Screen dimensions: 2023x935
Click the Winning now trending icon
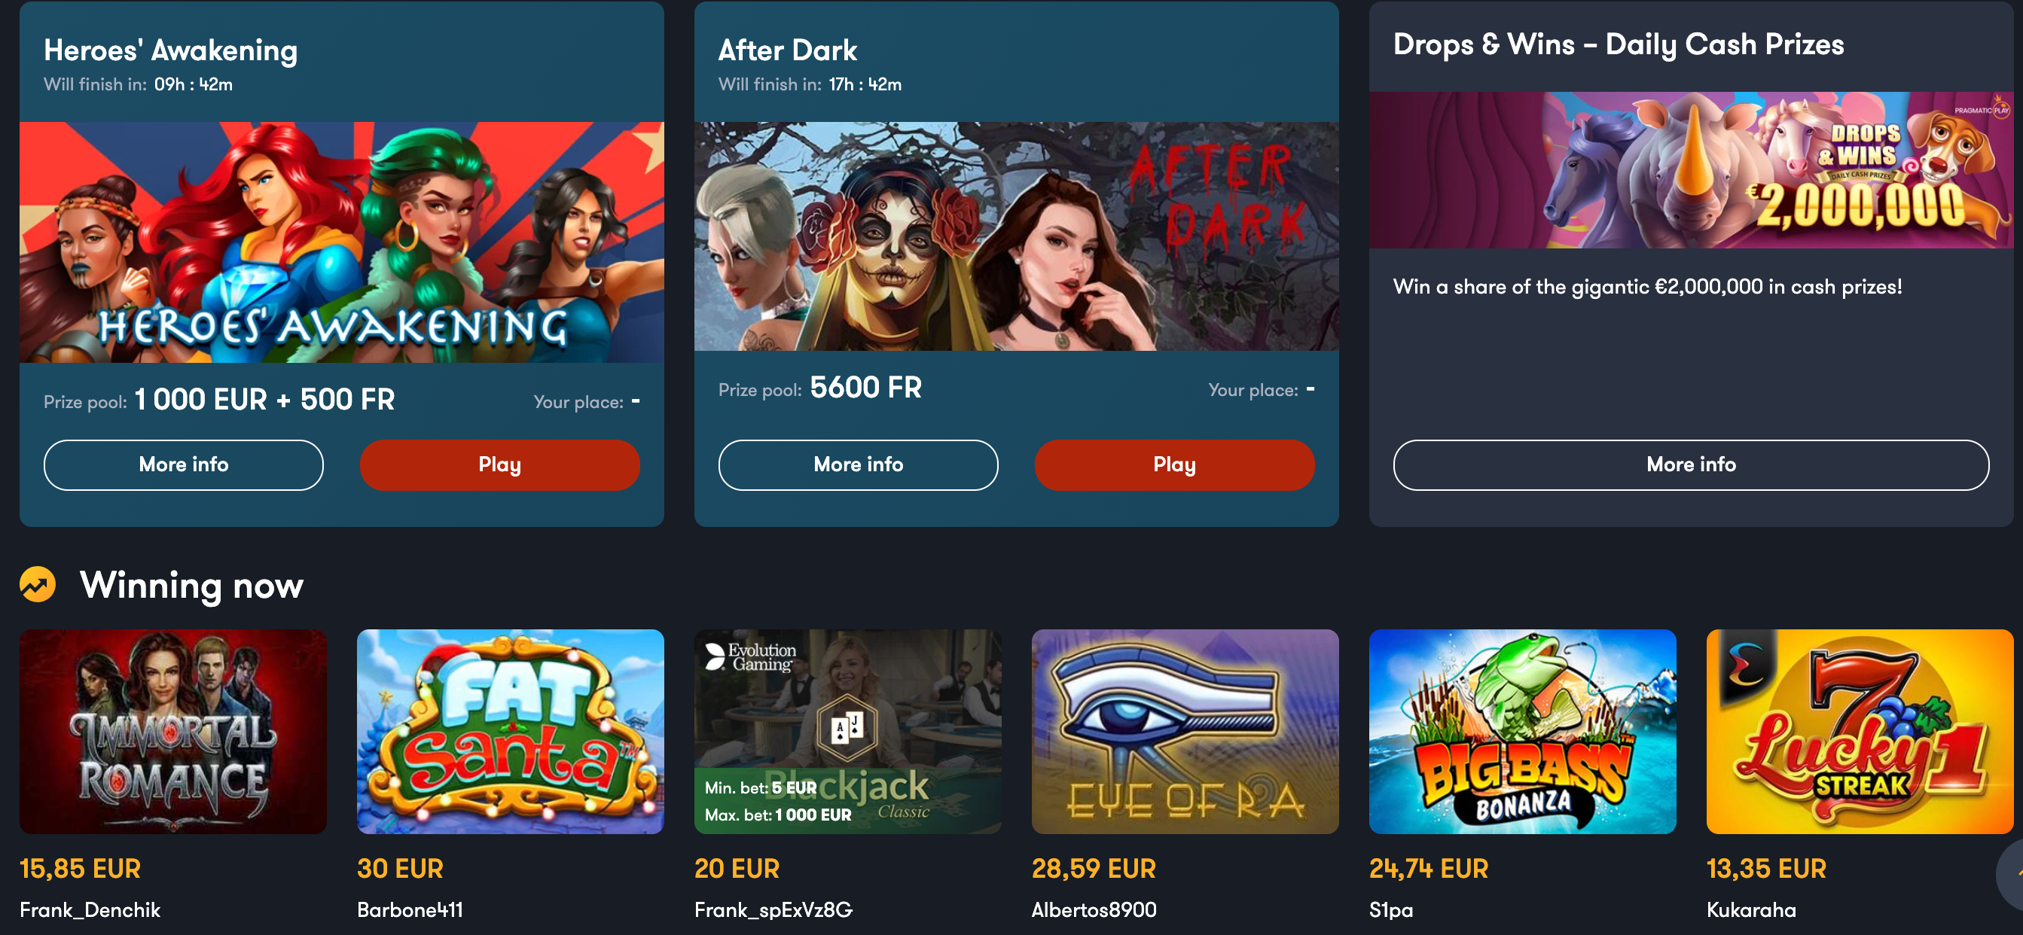[38, 584]
